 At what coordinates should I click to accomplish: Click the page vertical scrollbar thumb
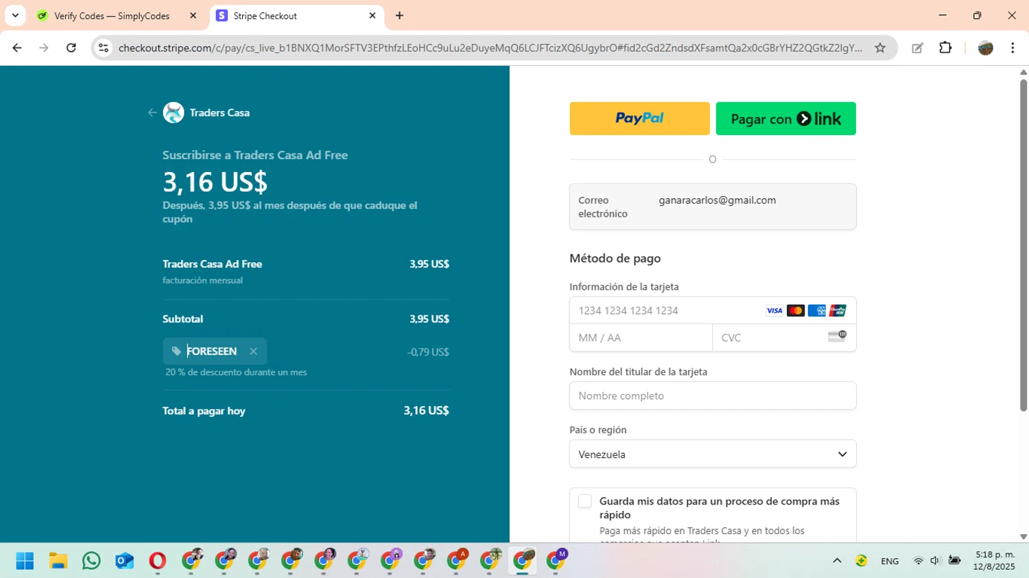(x=1024, y=245)
